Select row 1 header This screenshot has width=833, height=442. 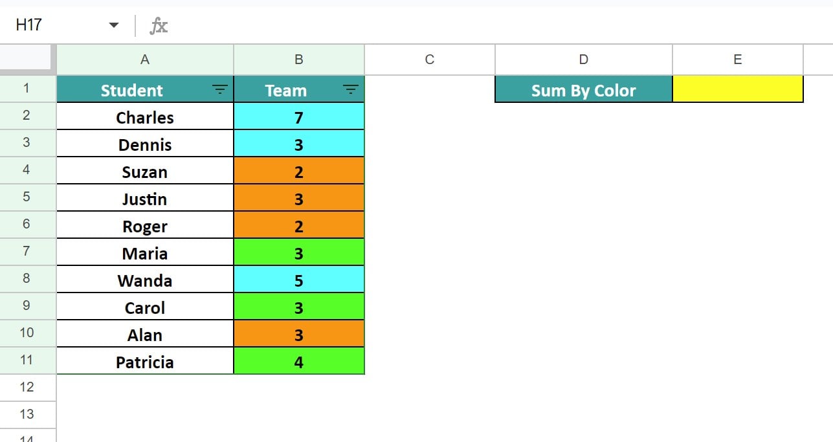pyautogui.click(x=27, y=88)
